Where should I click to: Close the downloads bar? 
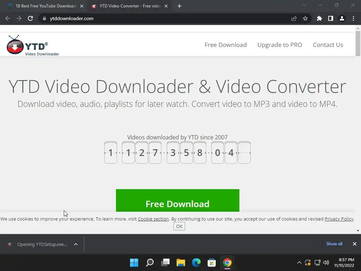tap(355, 244)
